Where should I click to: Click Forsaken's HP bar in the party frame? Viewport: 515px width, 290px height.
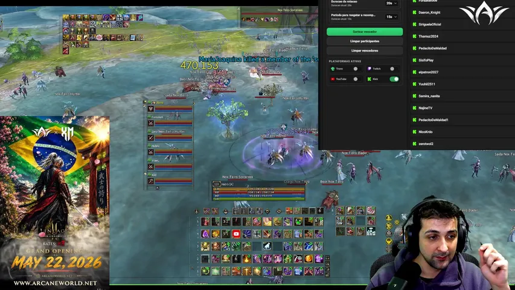point(173,123)
